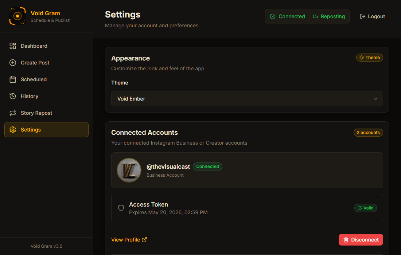
Task: Click the Connected status indicator
Action: tap(287, 16)
